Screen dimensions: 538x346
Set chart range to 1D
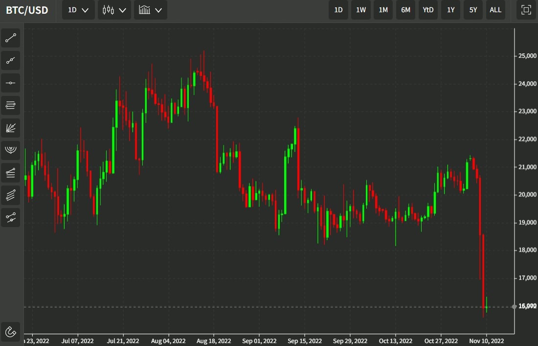(338, 10)
